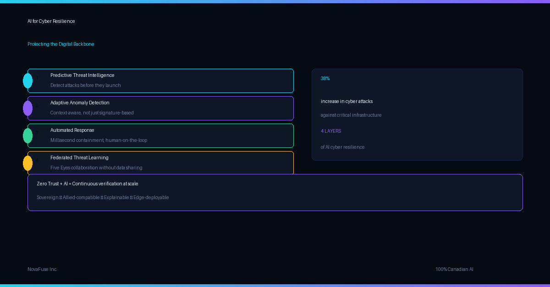Image resolution: width=550 pixels, height=287 pixels.
Task: Click 'Context-aware, not just signature-based' text
Action: pyautogui.click(x=92, y=113)
